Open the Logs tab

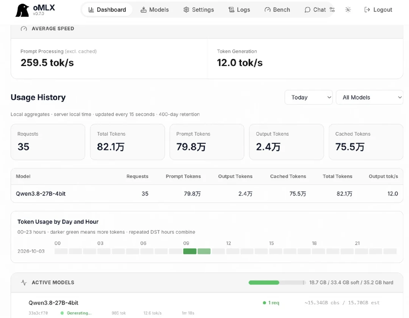pyautogui.click(x=239, y=9)
